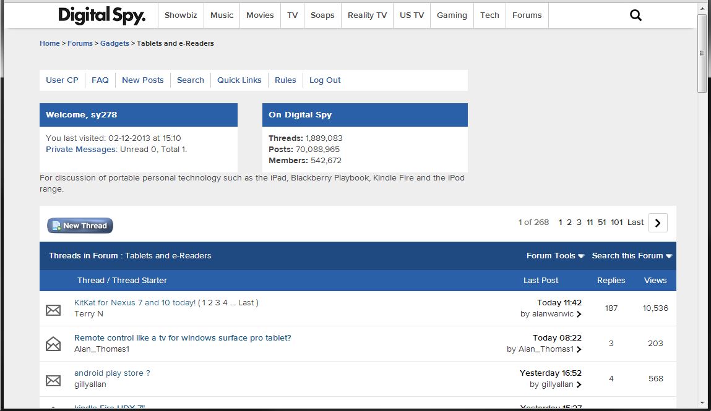This screenshot has width=711, height=411.
Task: Log Out of the forum
Action: coord(324,80)
